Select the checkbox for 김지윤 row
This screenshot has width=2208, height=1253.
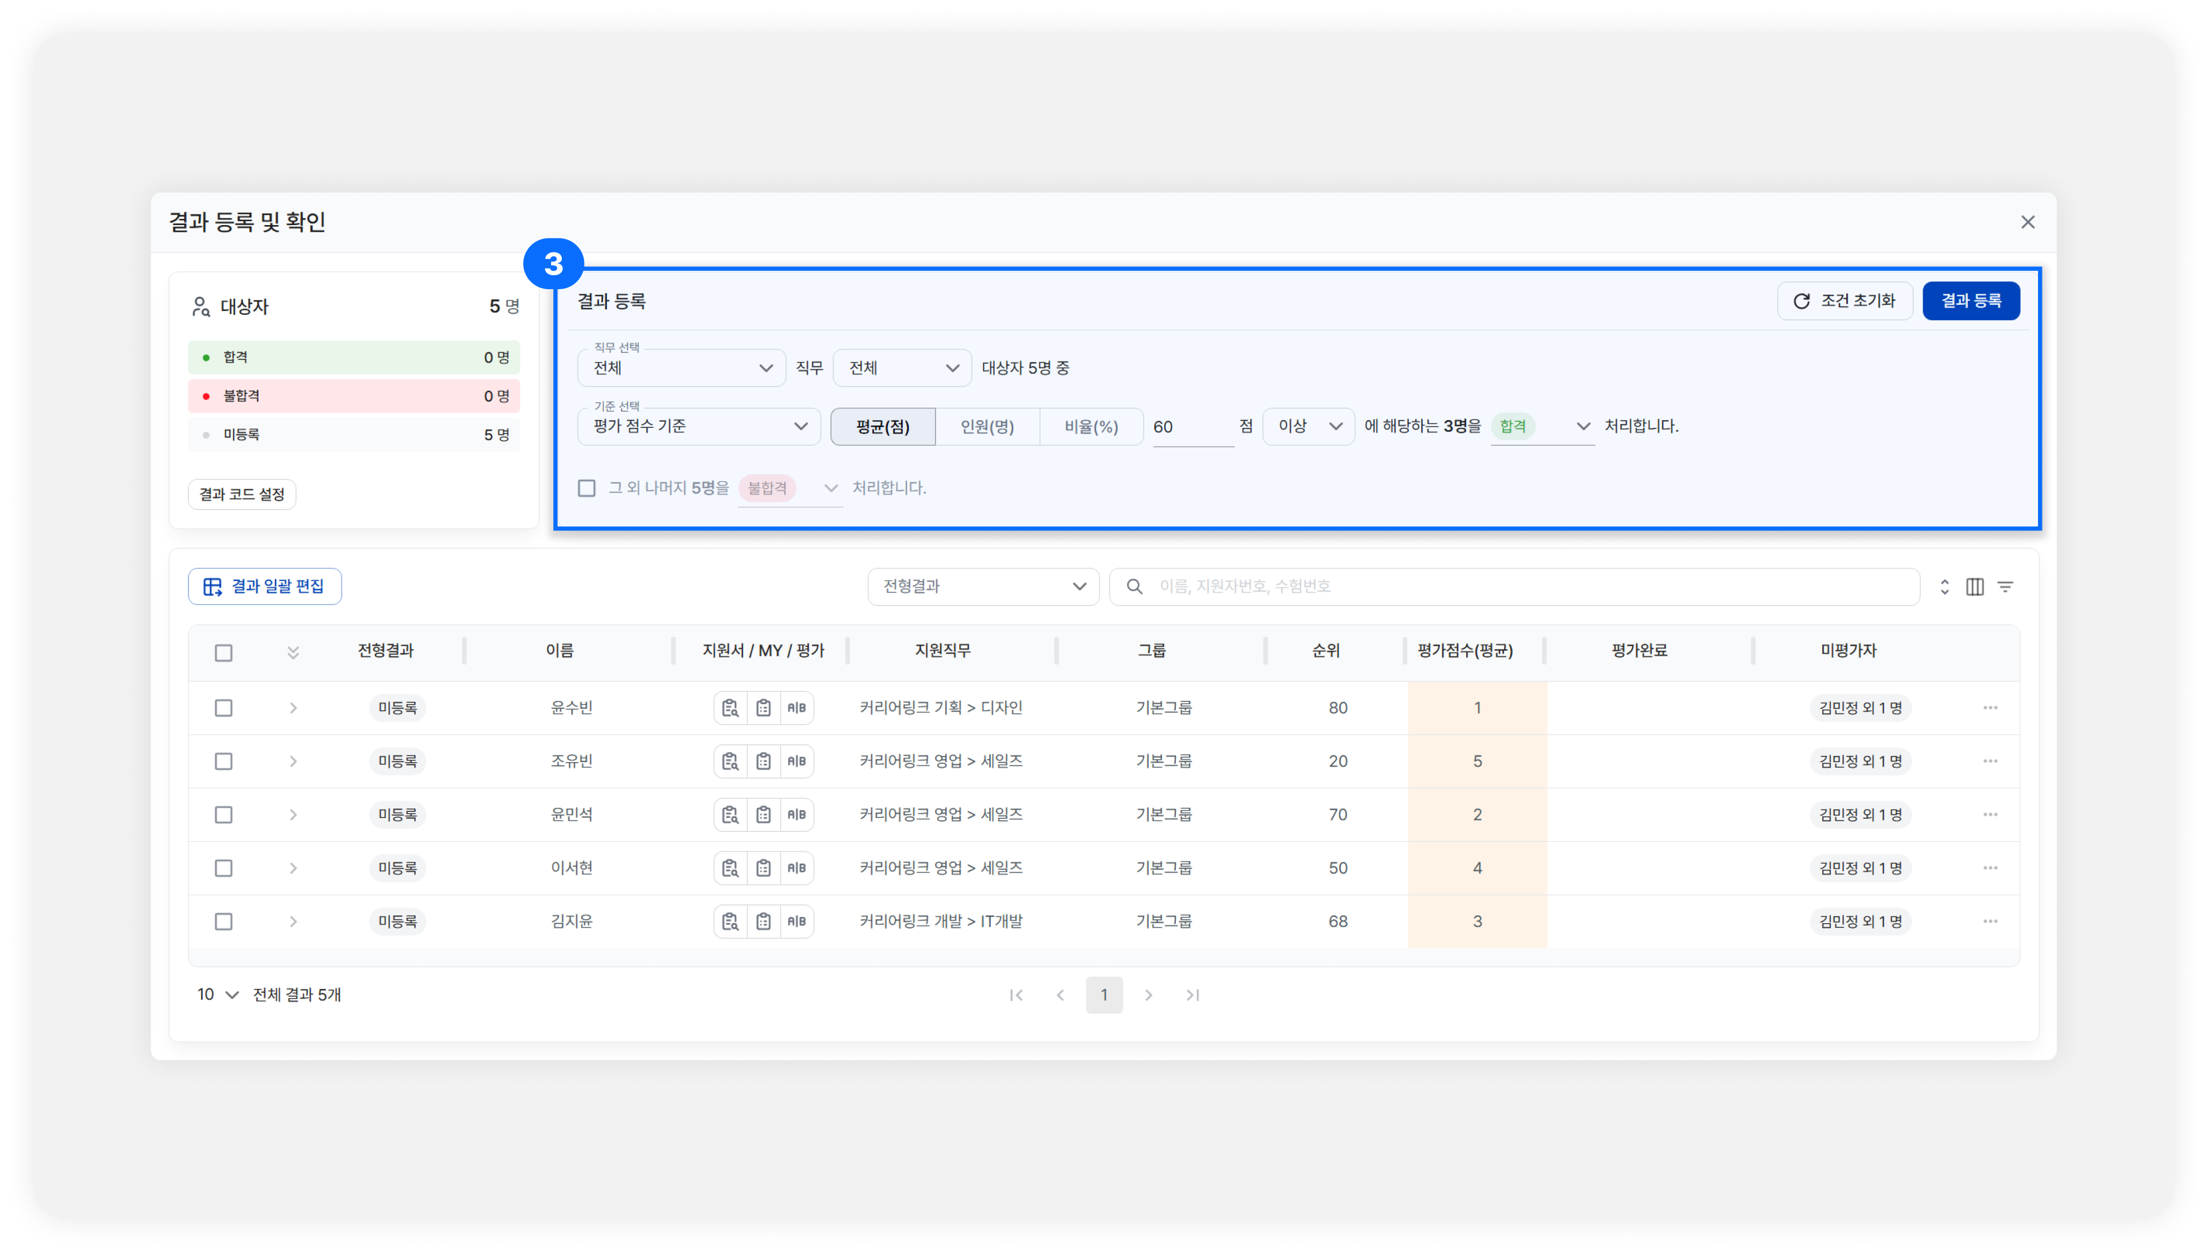(224, 921)
